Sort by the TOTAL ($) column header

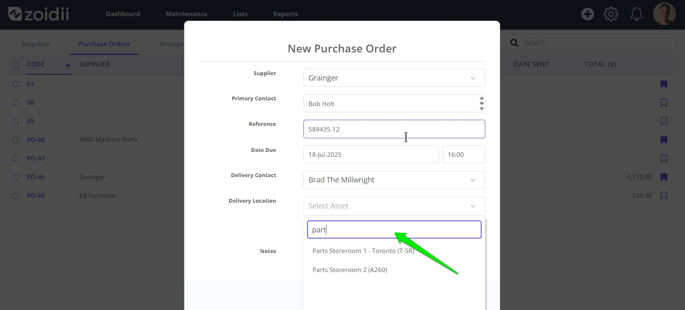tap(600, 64)
